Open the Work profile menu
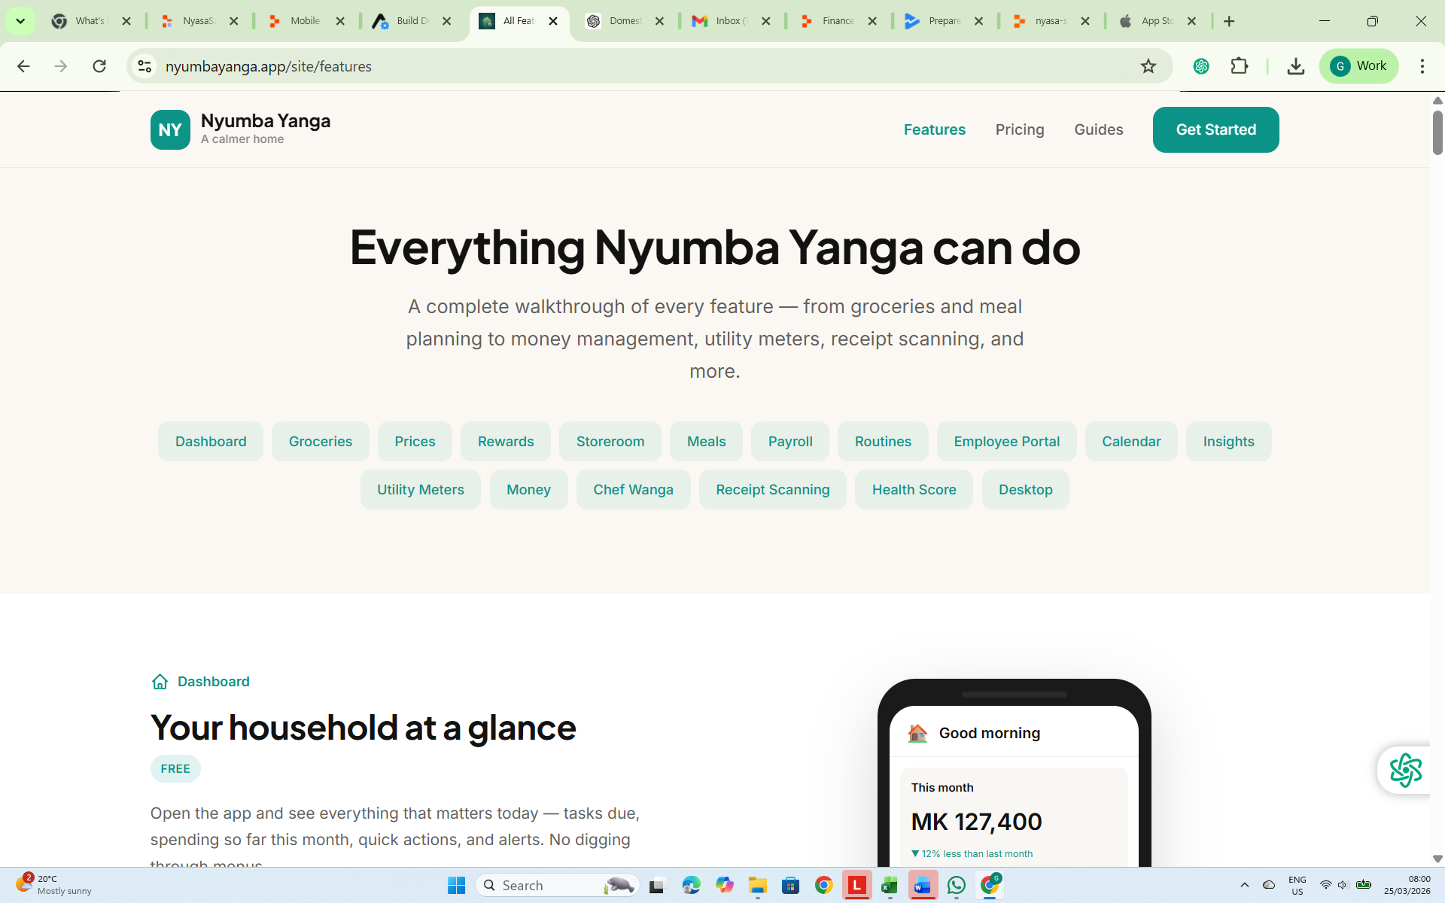The image size is (1445, 903). tap(1359, 65)
